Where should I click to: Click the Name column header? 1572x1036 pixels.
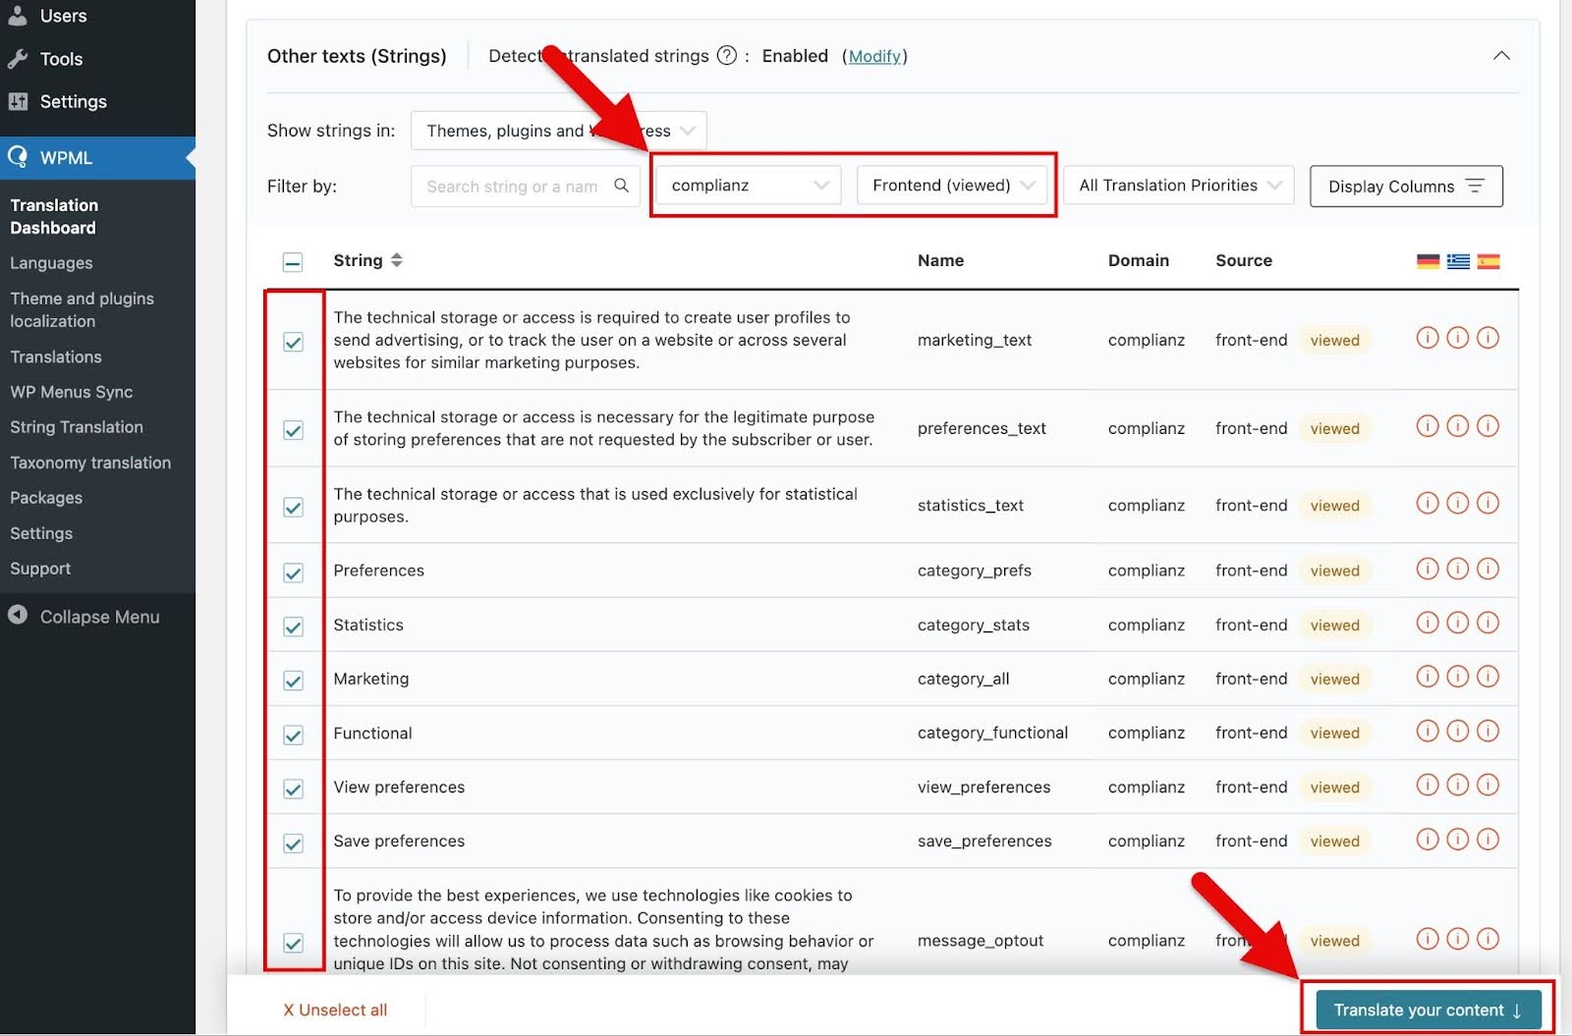tap(940, 260)
